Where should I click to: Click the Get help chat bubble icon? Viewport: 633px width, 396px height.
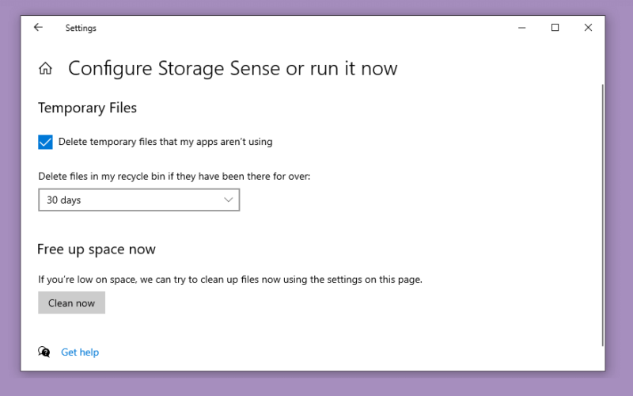point(44,352)
